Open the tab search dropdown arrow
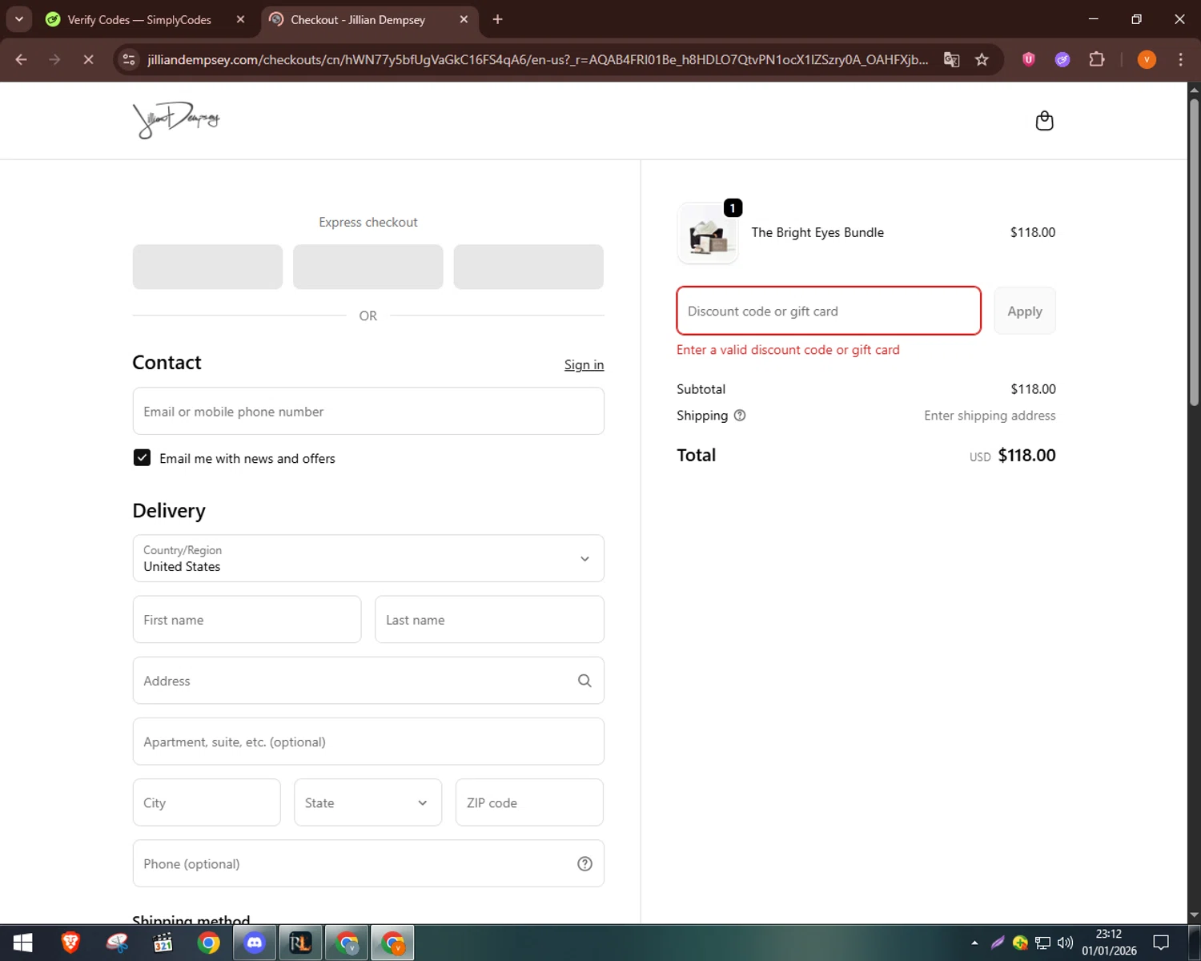The image size is (1201, 961). pyautogui.click(x=18, y=19)
